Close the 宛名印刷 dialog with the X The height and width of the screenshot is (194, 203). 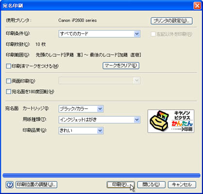click(197, 6)
